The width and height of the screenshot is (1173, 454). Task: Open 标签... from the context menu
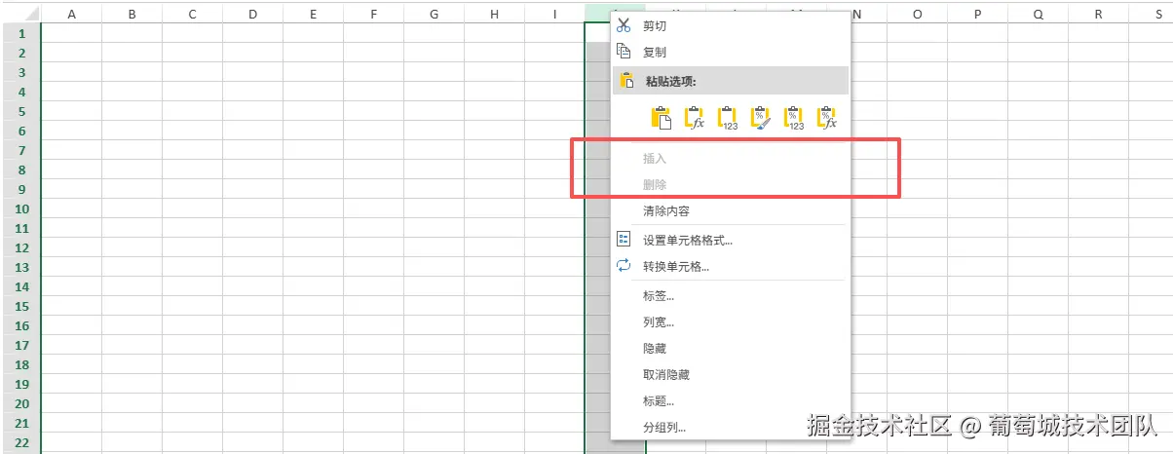[731, 295]
